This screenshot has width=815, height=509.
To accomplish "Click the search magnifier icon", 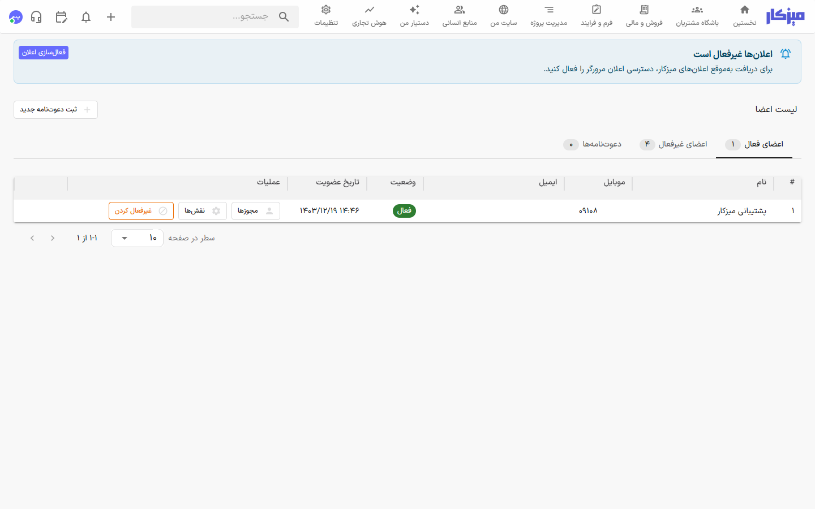I will pyautogui.click(x=284, y=17).
